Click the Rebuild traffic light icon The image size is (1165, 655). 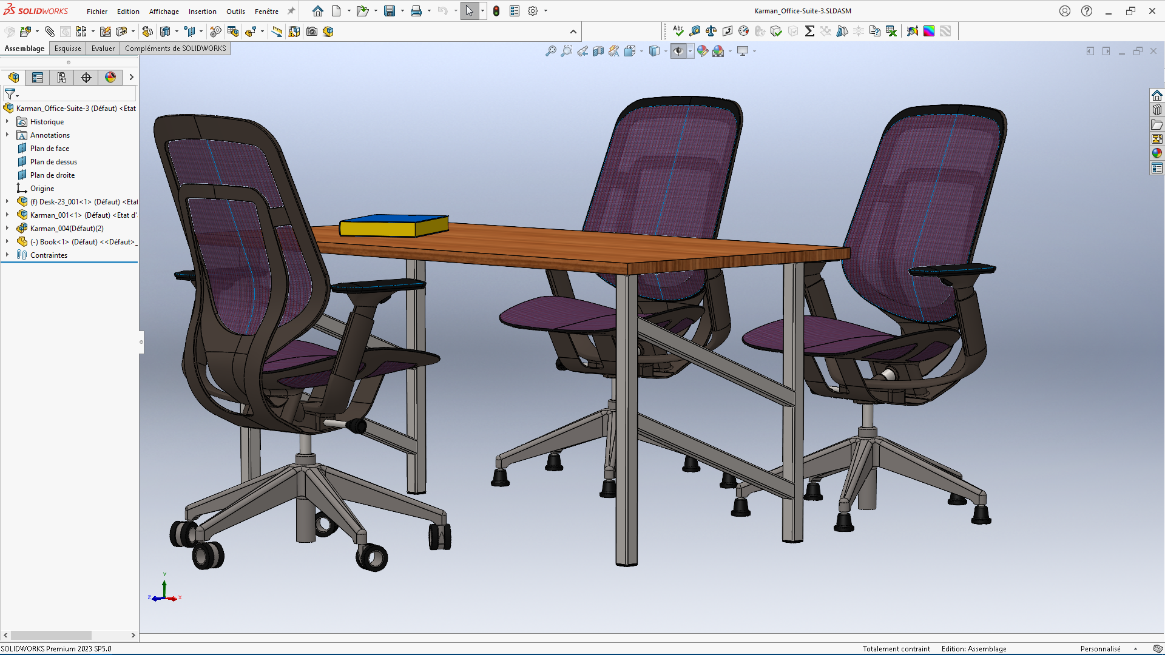point(496,11)
